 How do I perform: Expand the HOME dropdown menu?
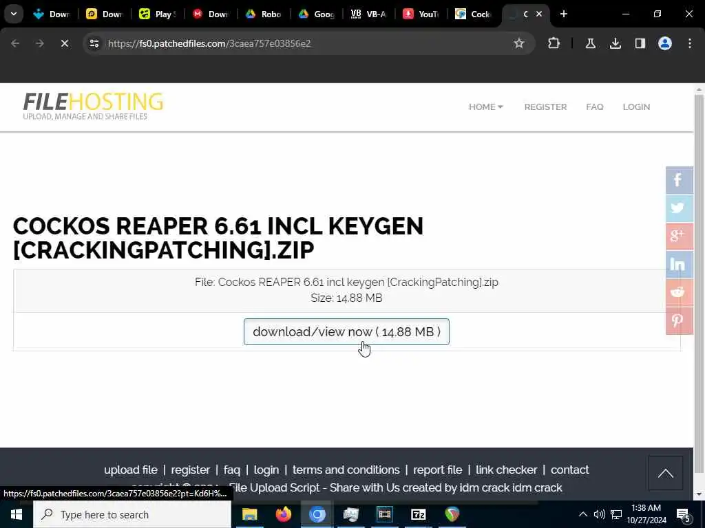[485, 107]
